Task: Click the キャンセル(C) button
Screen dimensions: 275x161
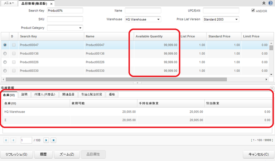Action: [x=259, y=154]
